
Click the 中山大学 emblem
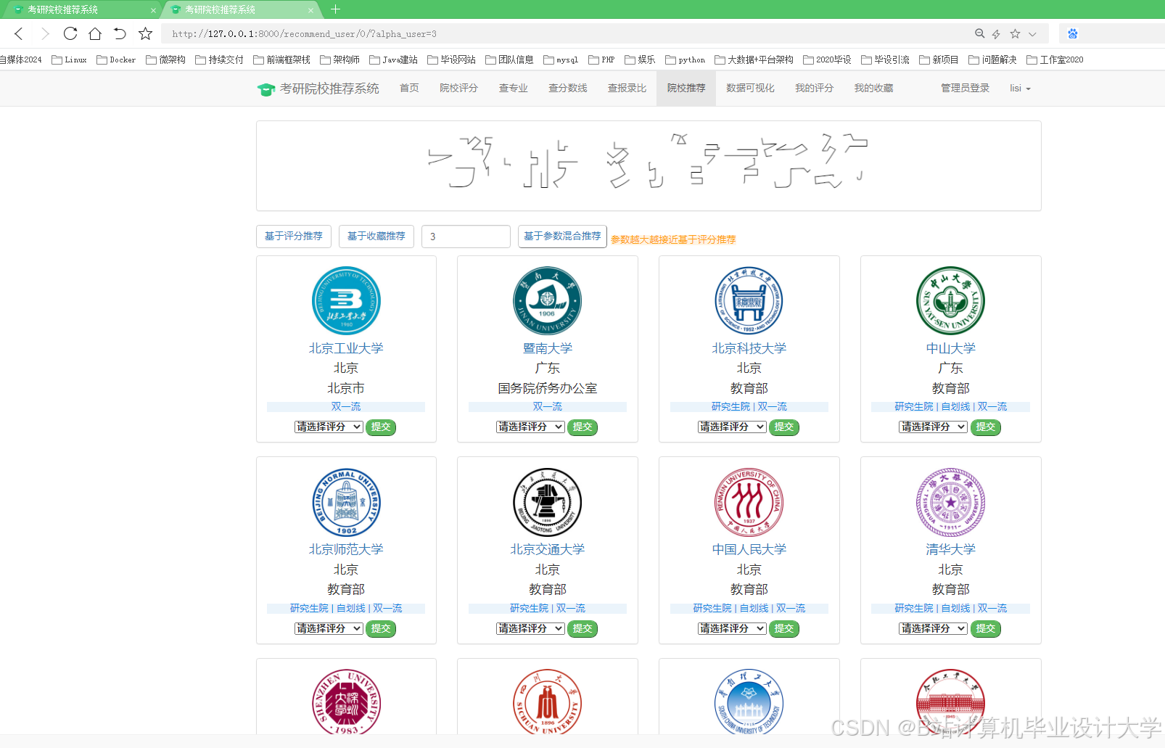pos(951,301)
